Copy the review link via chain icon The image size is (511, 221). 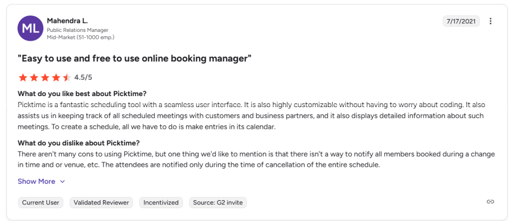pos(491,202)
